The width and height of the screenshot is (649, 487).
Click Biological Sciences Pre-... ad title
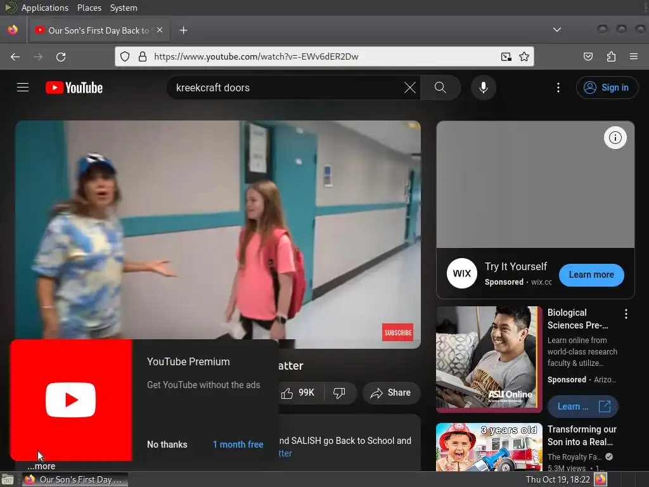pos(578,319)
